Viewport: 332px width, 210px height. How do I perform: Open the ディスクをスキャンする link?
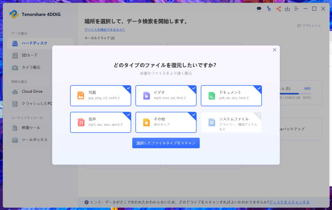coord(289,202)
